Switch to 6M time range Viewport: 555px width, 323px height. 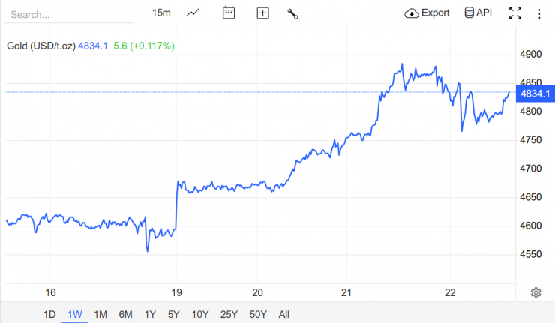coord(125,314)
